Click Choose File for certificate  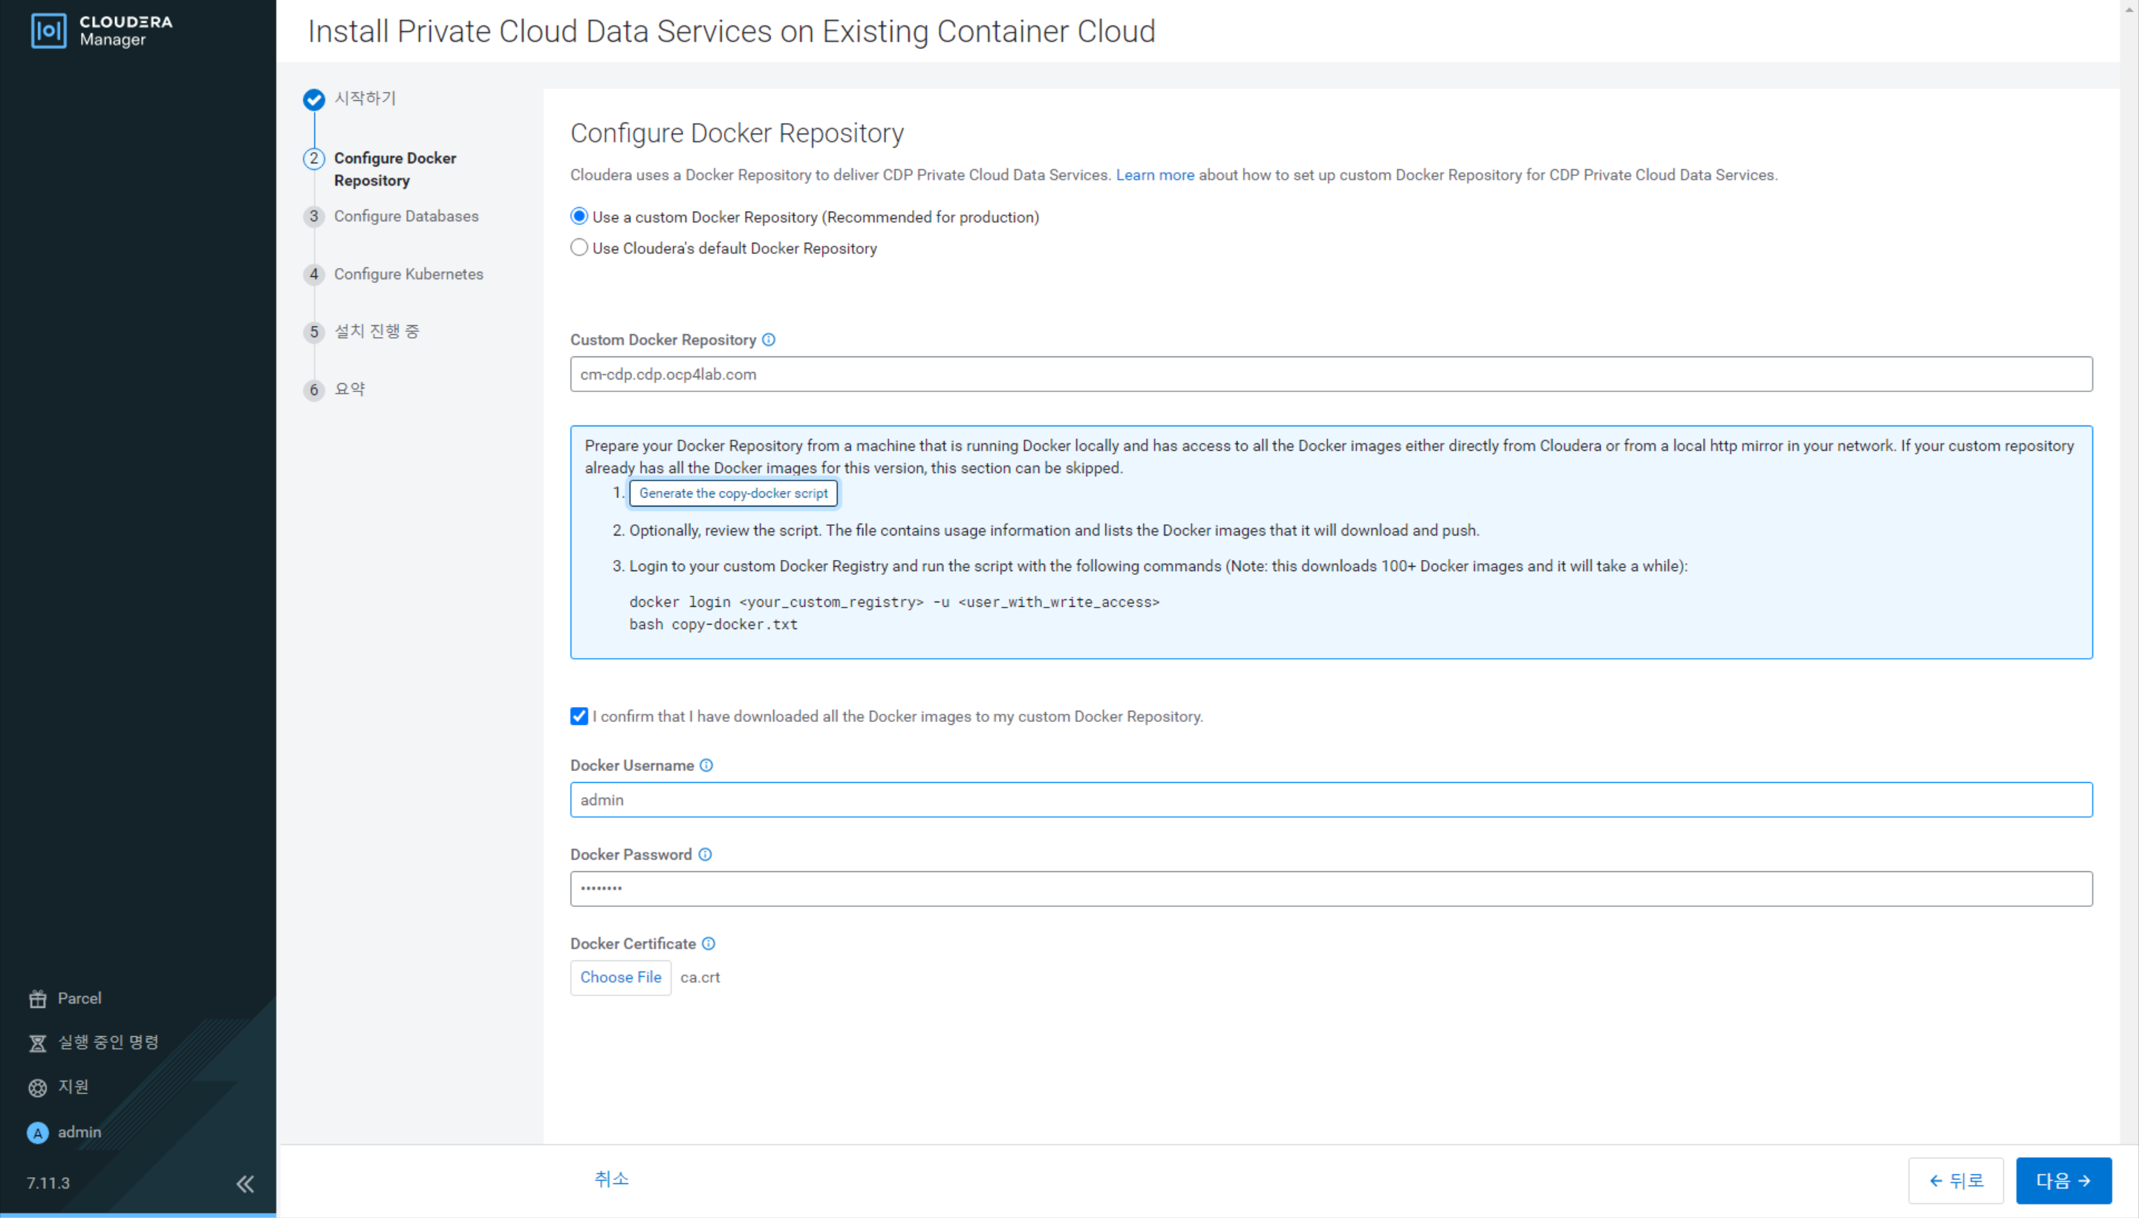(621, 977)
